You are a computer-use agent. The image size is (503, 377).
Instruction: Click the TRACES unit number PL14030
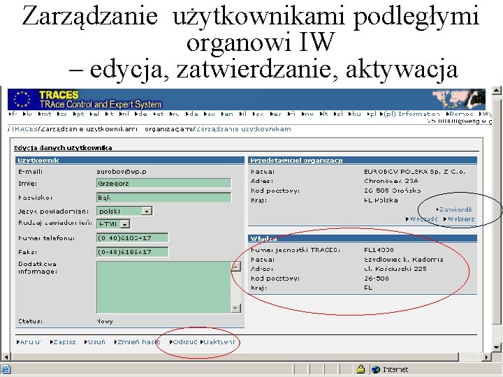(x=379, y=250)
